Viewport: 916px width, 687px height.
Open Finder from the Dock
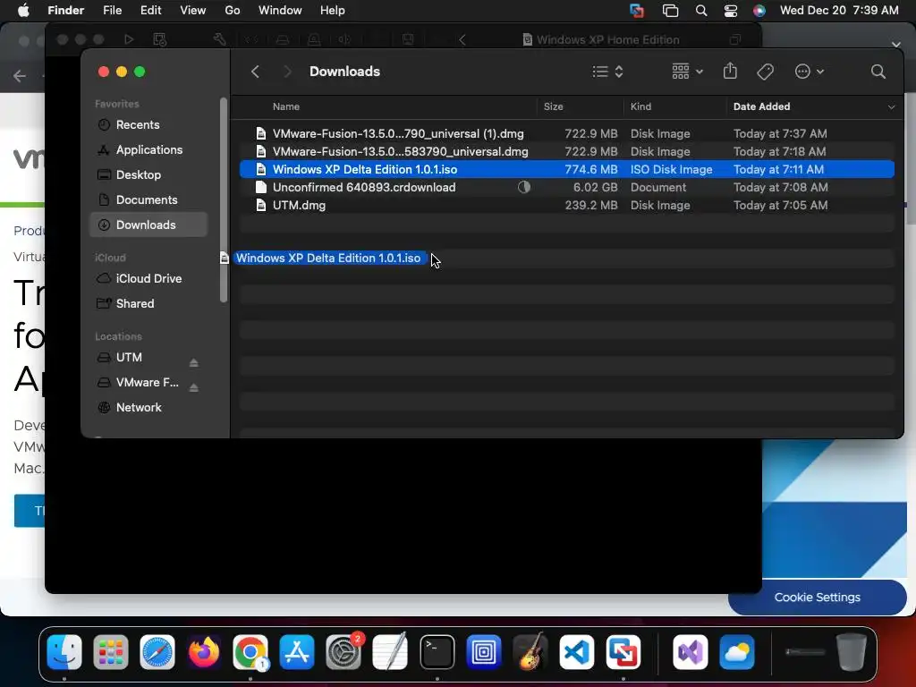pyautogui.click(x=64, y=652)
